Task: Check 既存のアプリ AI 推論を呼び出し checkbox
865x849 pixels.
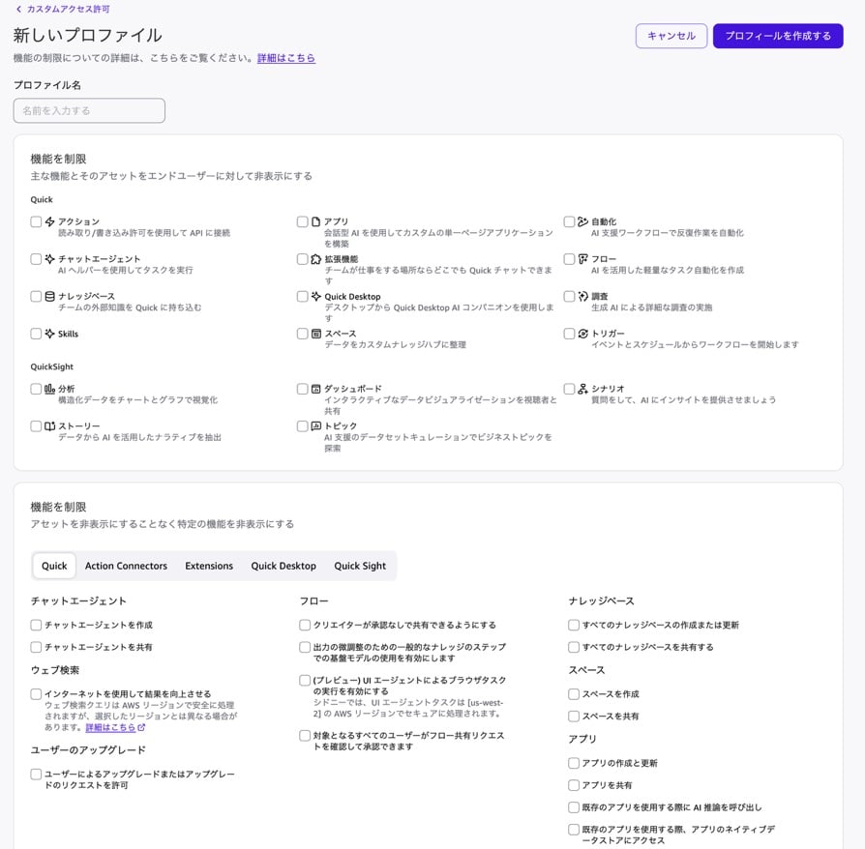Action: (574, 807)
